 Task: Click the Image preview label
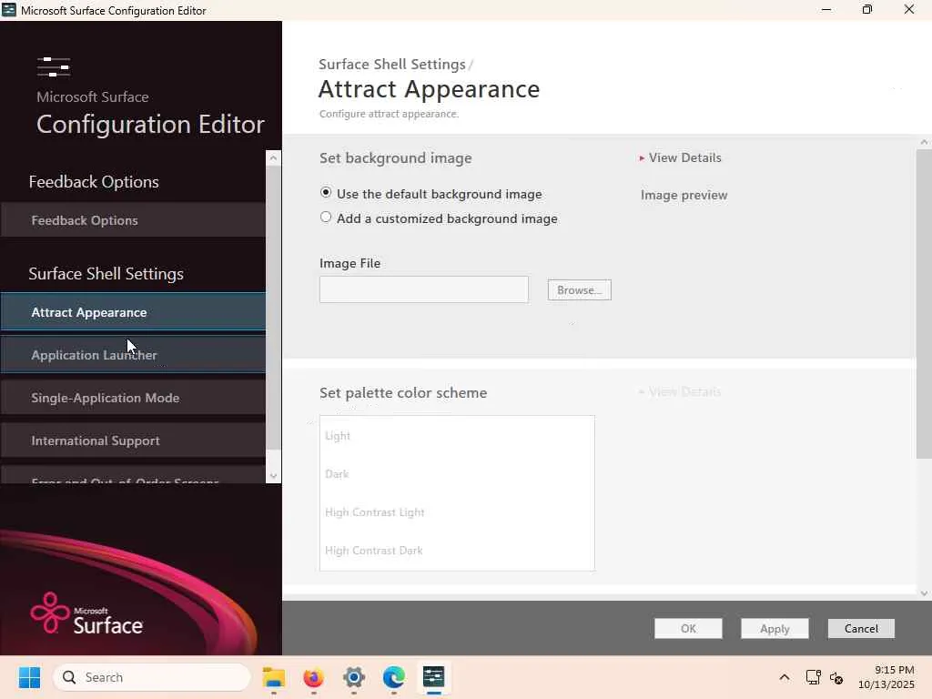pos(684,195)
